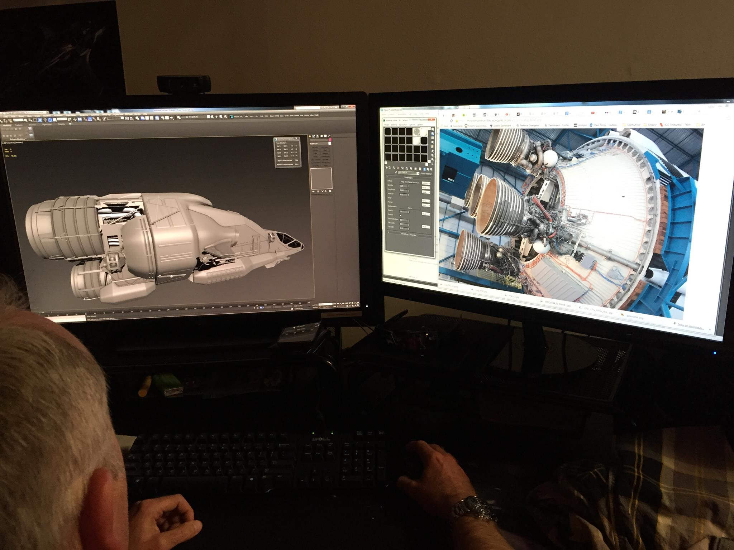
Task: Click the Show all downloads link
Action: (x=690, y=326)
